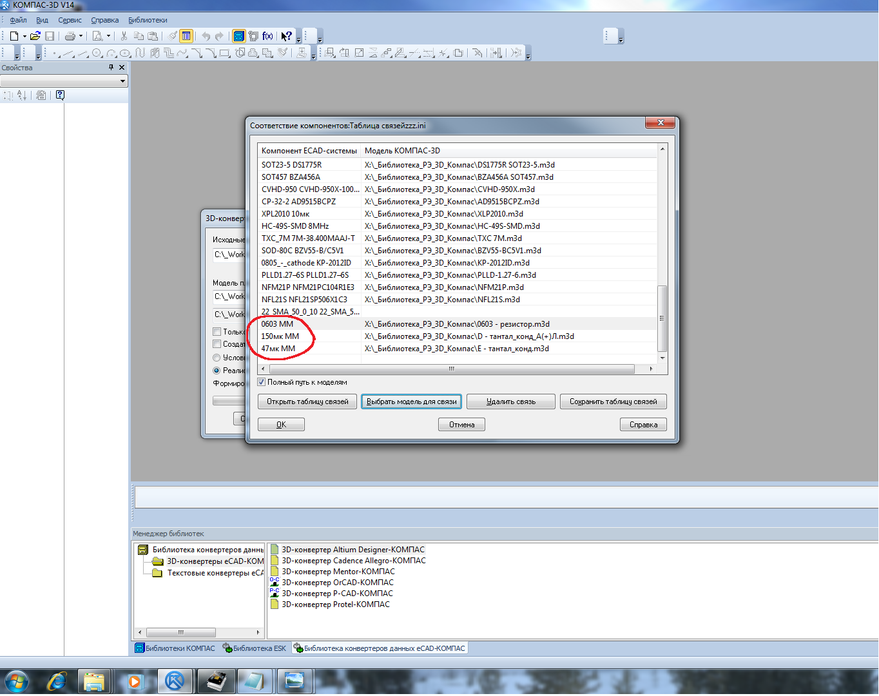Screen dimensions: 879x696
Task: Create a new document with New icon
Action: click(x=14, y=36)
